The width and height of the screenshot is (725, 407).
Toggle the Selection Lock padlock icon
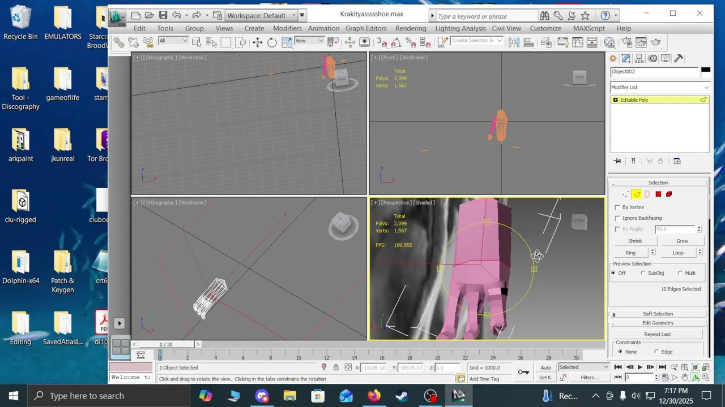pyautogui.click(x=336, y=367)
